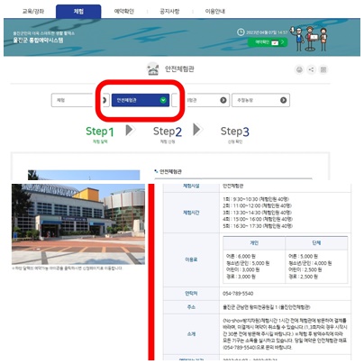
Task: Click the 5회 : 16:30~17:30 session text
Action: click(258, 226)
